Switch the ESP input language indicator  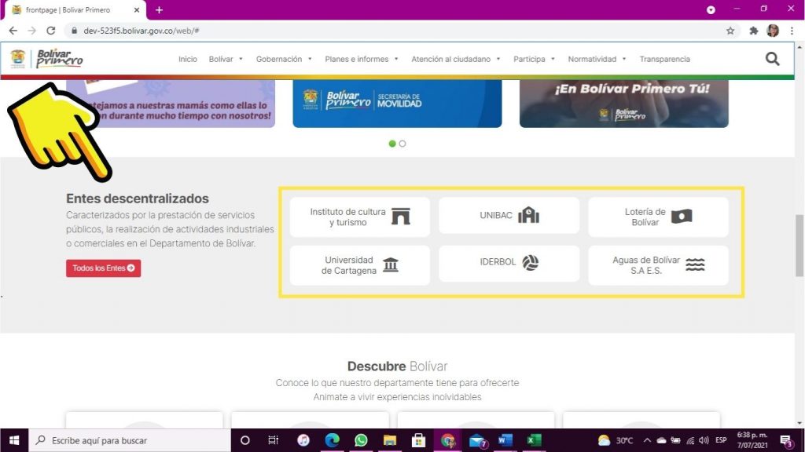pos(721,440)
